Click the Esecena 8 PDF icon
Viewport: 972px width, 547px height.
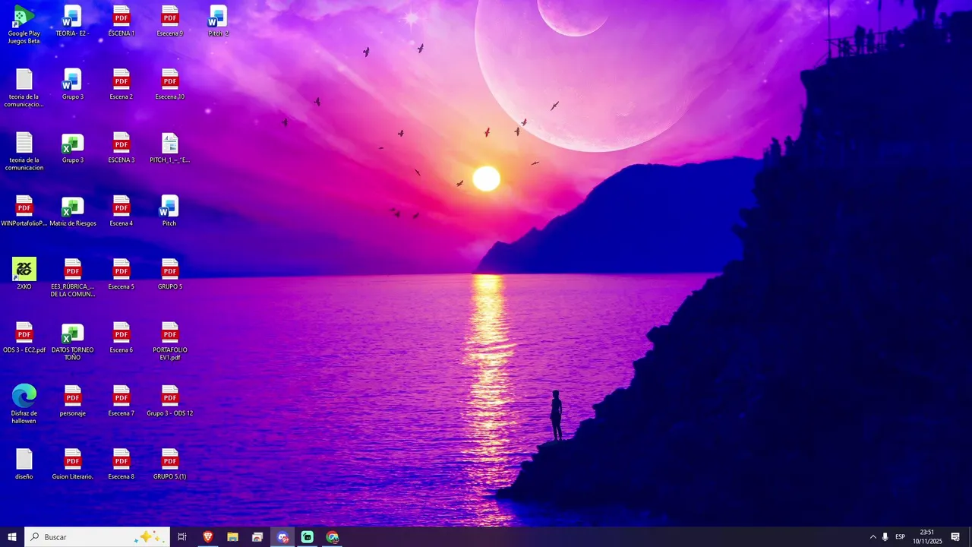[121, 464]
